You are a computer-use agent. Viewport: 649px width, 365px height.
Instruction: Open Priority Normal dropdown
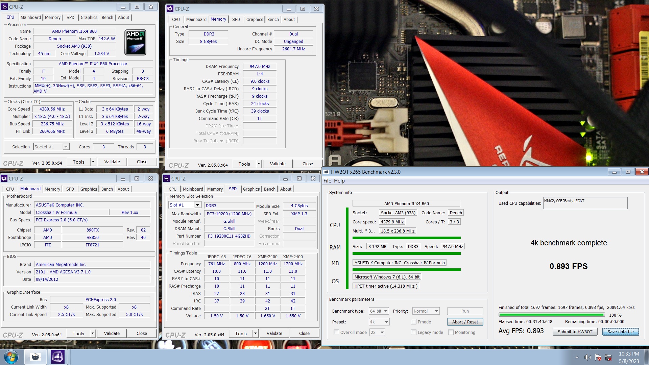[426, 311]
